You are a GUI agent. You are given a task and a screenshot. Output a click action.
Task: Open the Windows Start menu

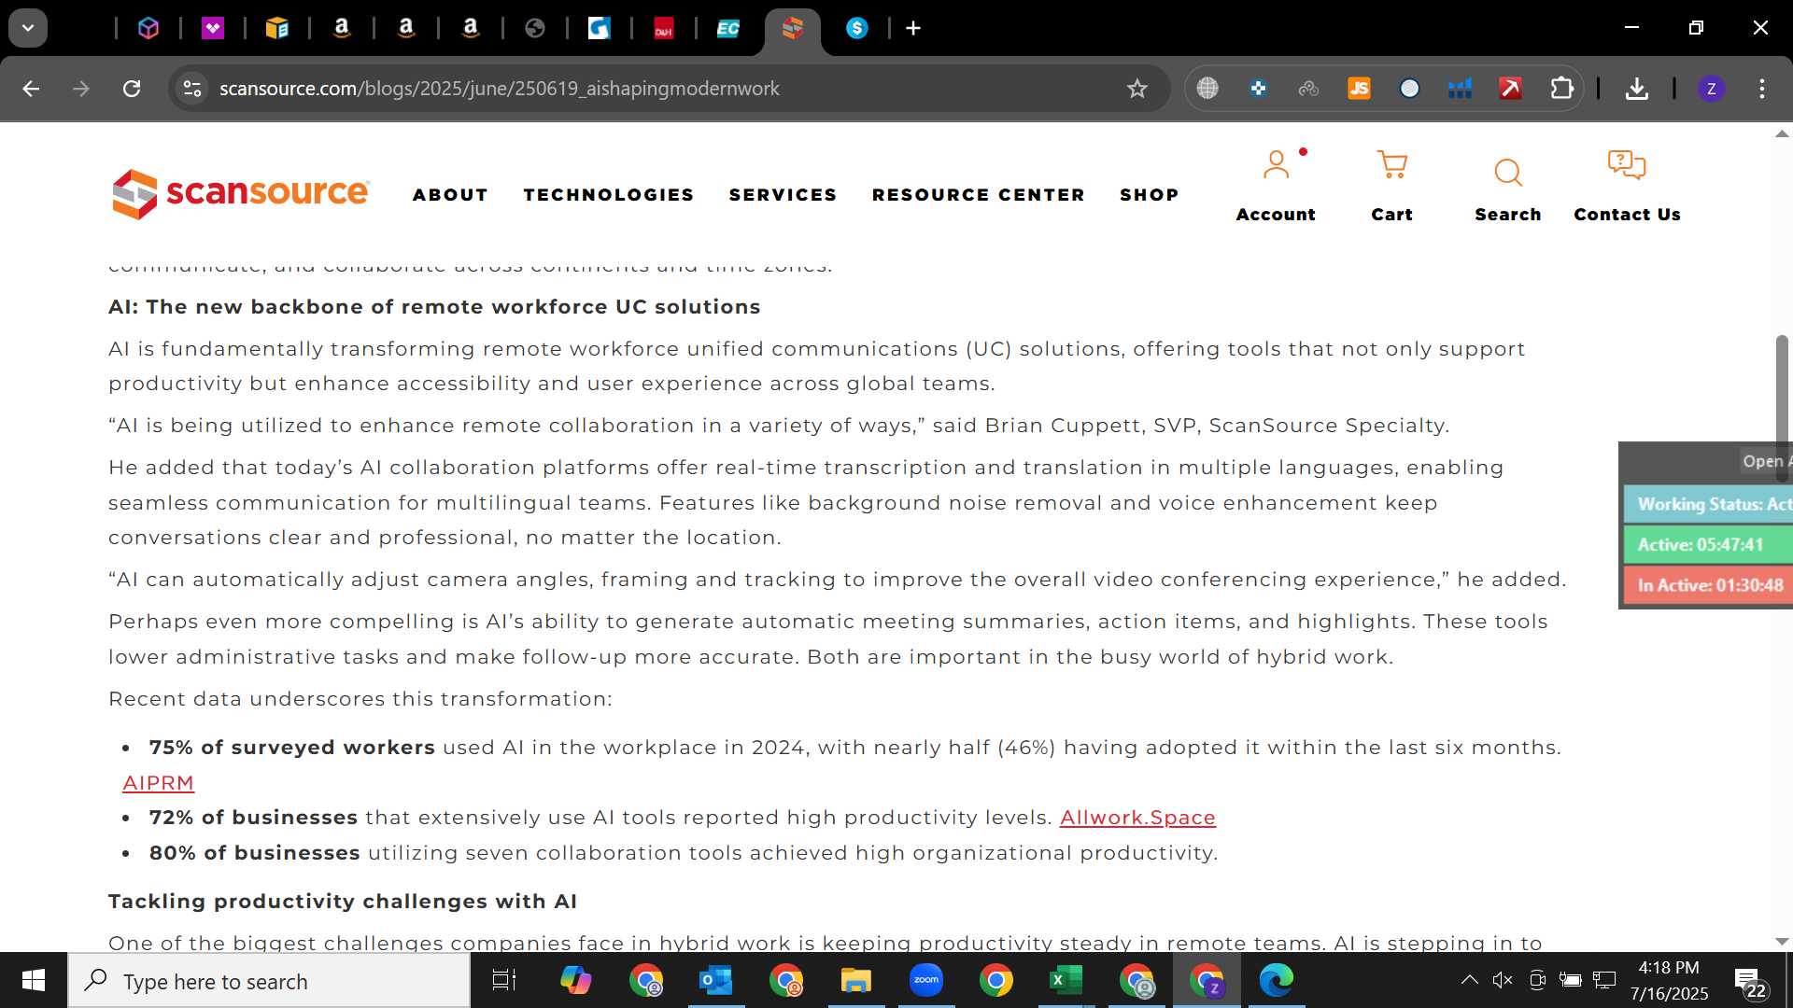coord(34,980)
